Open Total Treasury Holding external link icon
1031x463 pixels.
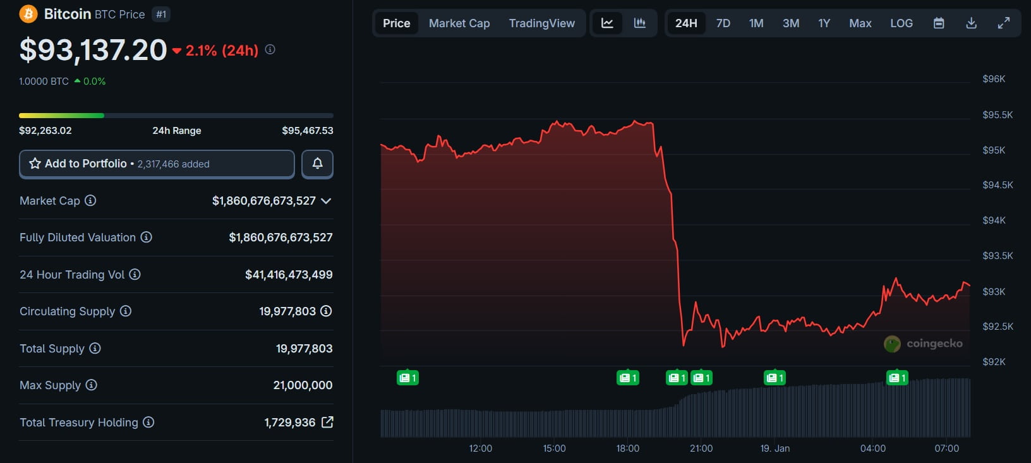click(x=327, y=422)
